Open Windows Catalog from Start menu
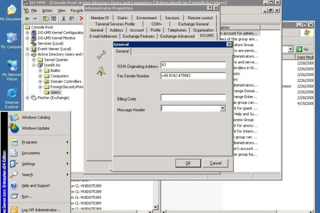 (x=39, y=117)
